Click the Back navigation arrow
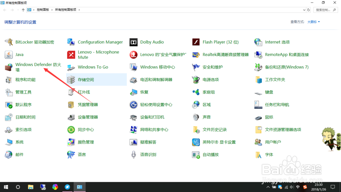341x192 pixels. pyautogui.click(x=5, y=10)
